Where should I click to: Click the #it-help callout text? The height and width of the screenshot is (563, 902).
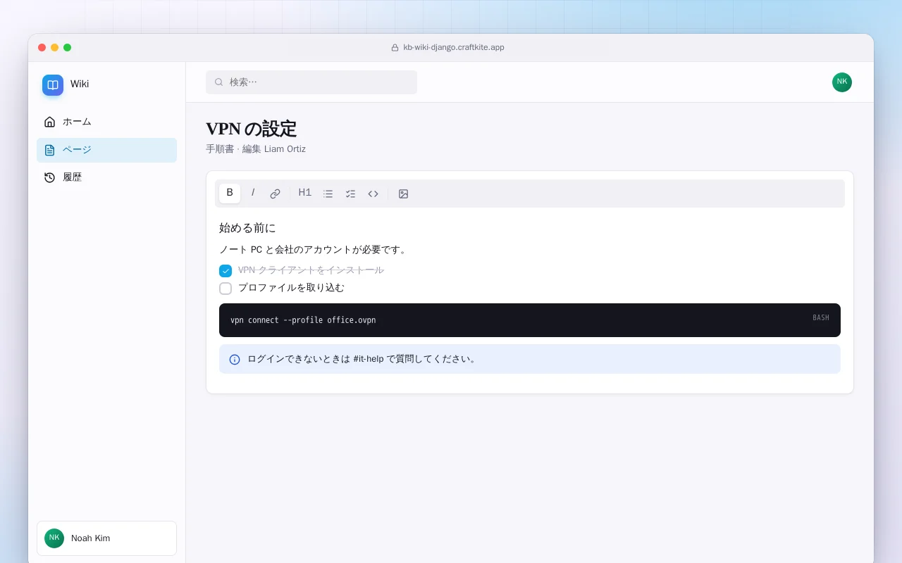pos(363,359)
